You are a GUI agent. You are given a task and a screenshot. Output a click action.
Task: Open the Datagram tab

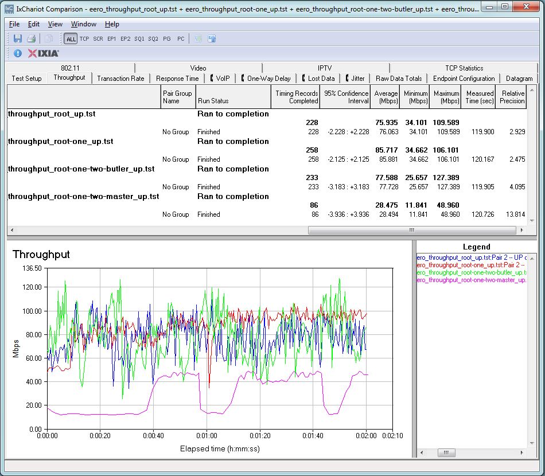coord(519,79)
